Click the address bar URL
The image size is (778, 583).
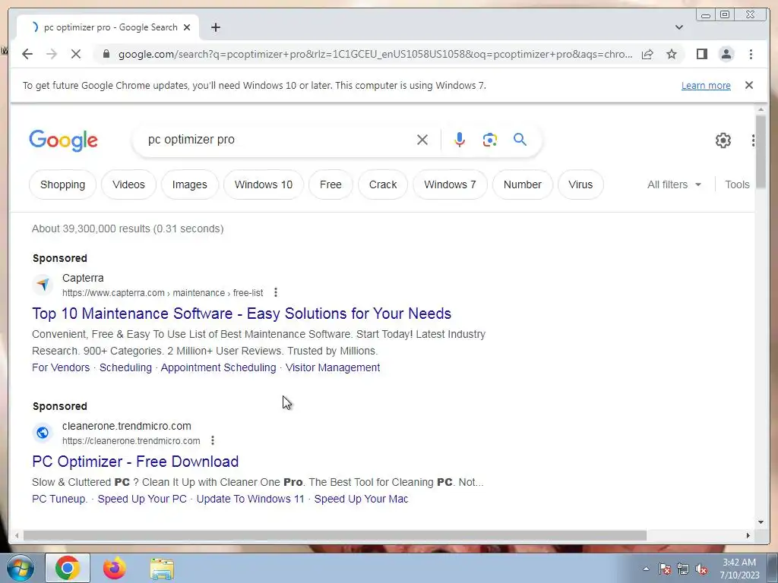pyautogui.click(x=375, y=54)
